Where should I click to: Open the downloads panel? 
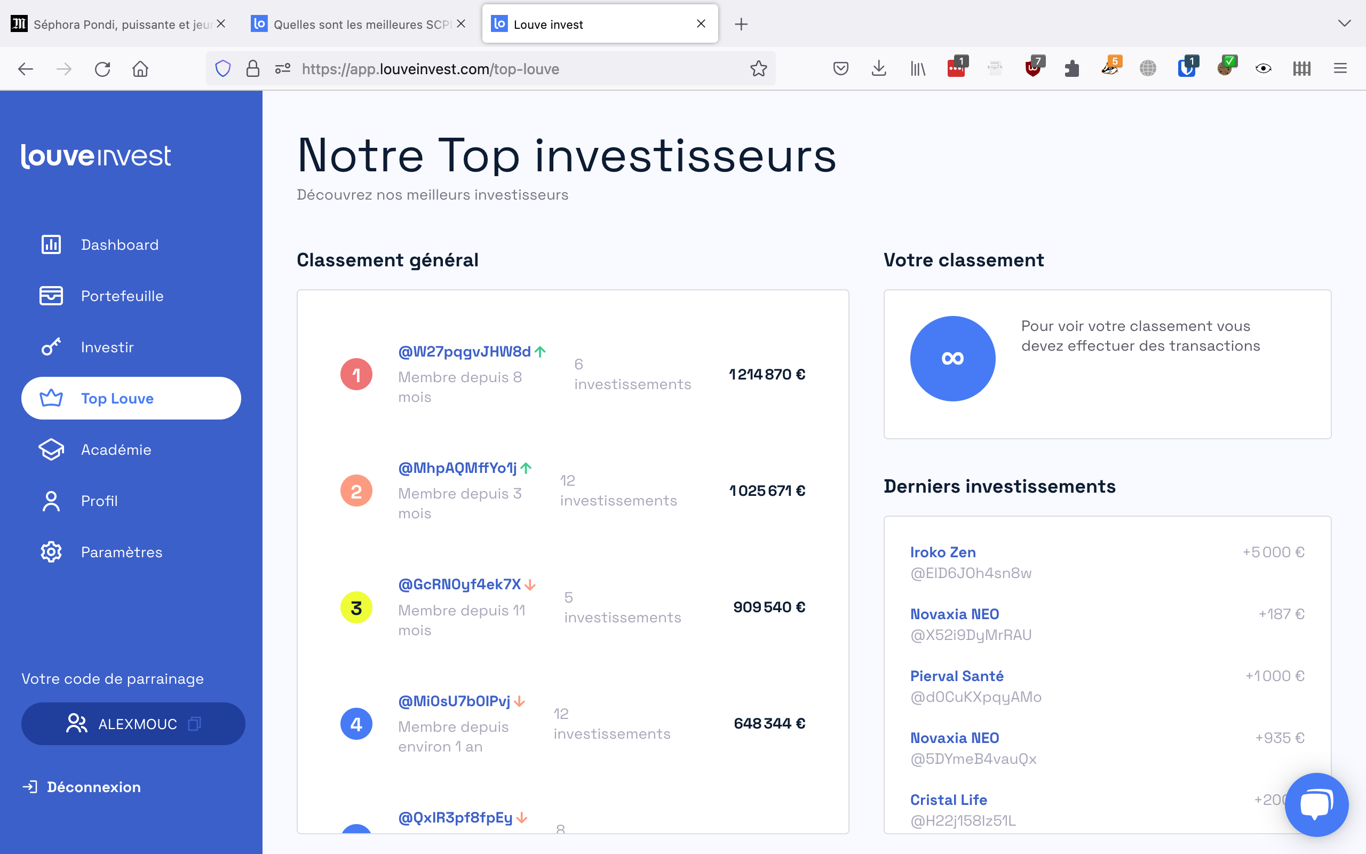point(879,69)
